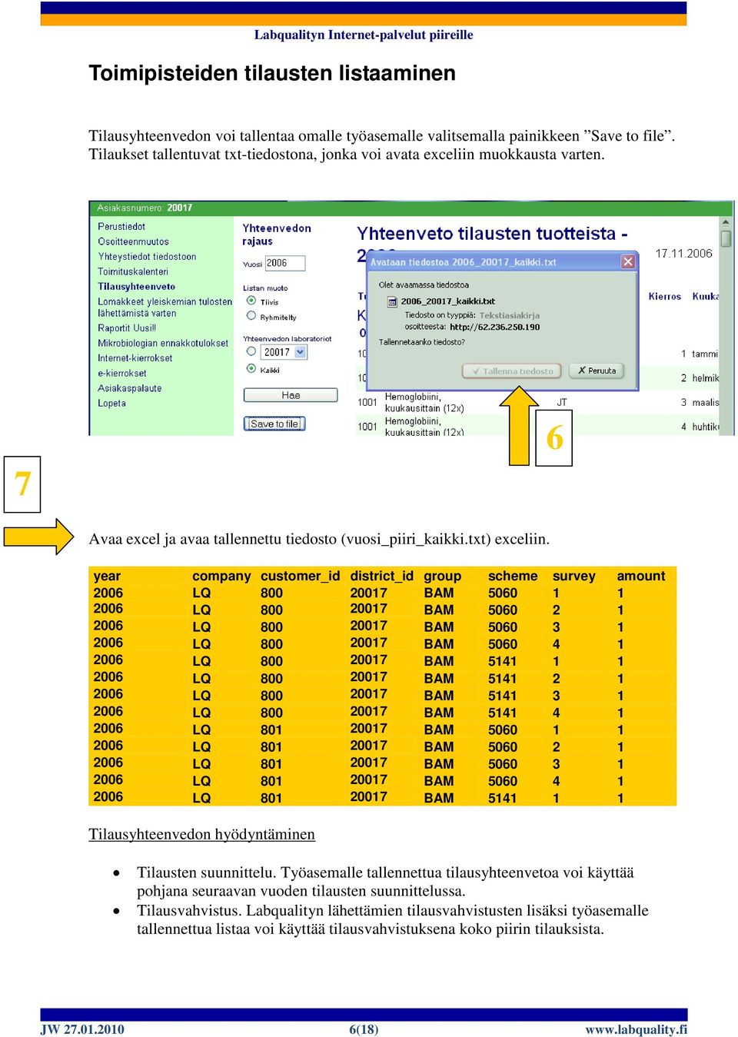The width and height of the screenshot is (738, 1037).
Task: Click the year column header in the table
Action: (107, 576)
